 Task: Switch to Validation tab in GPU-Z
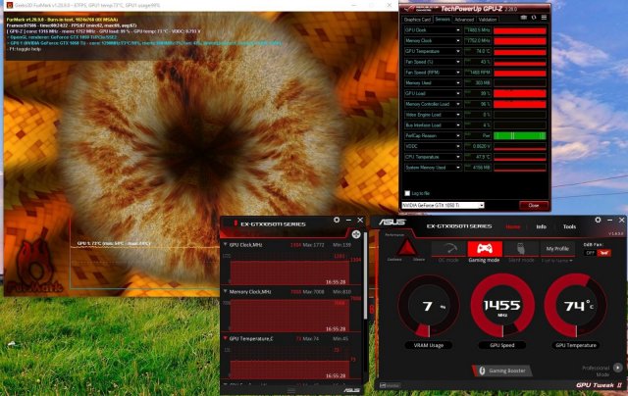click(488, 20)
